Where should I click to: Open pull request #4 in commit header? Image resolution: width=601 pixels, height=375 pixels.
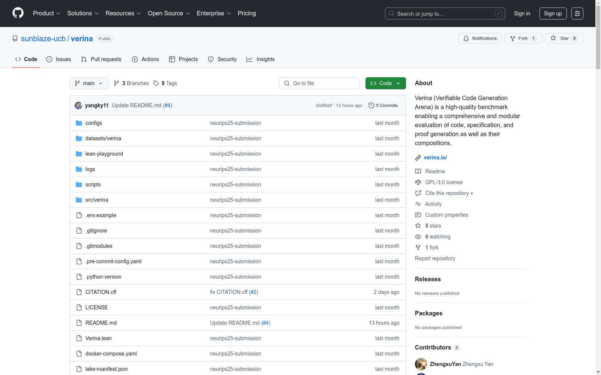[x=168, y=105]
